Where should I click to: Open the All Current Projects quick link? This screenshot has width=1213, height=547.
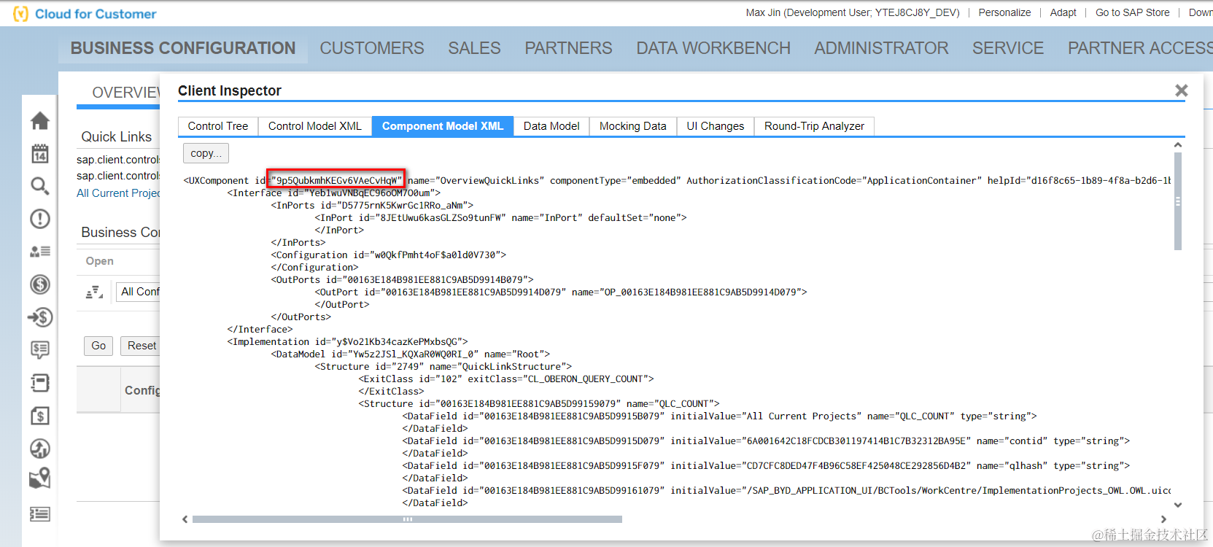[118, 193]
